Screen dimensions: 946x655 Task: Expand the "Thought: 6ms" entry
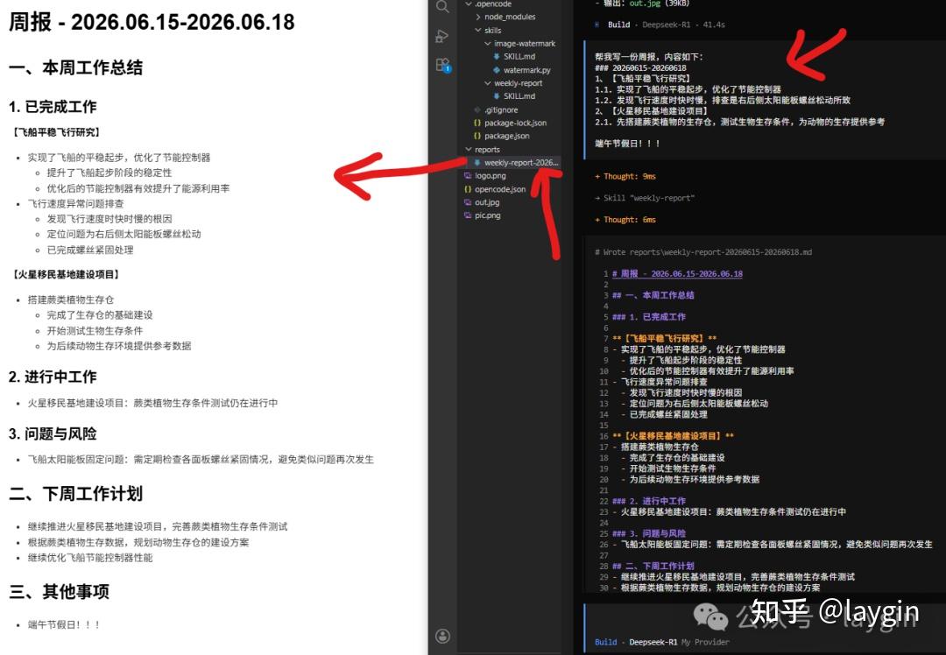coord(625,220)
